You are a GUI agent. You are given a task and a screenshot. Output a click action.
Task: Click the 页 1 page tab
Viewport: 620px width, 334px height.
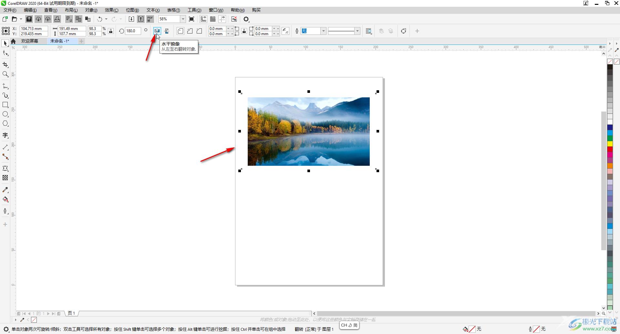72,313
